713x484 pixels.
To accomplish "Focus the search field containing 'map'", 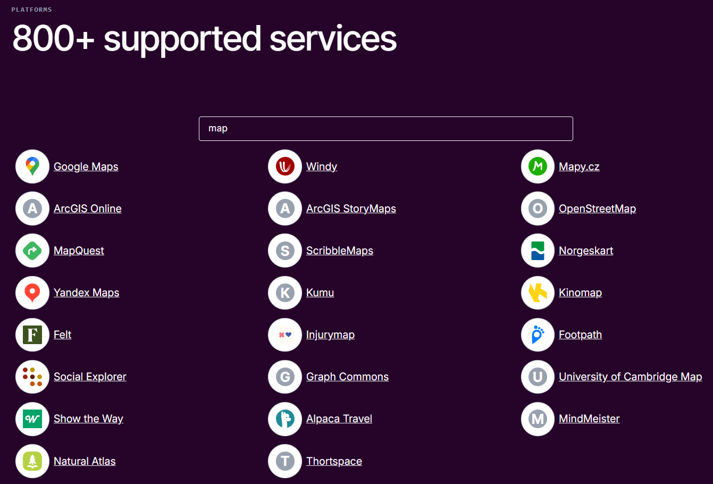I will (x=385, y=129).
